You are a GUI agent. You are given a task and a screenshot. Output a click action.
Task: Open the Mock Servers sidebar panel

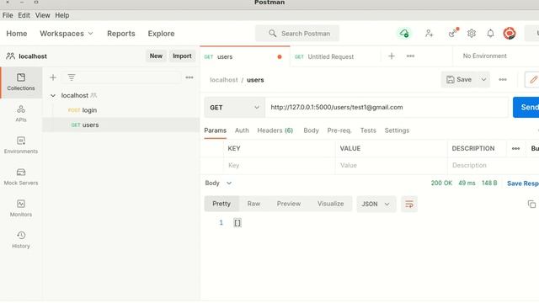21,177
